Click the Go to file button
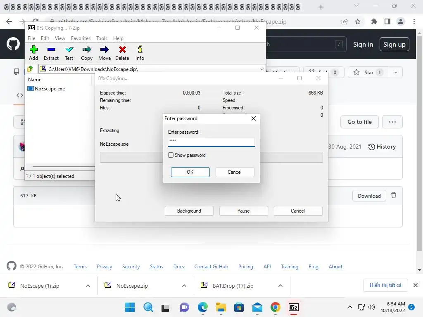 [360, 122]
